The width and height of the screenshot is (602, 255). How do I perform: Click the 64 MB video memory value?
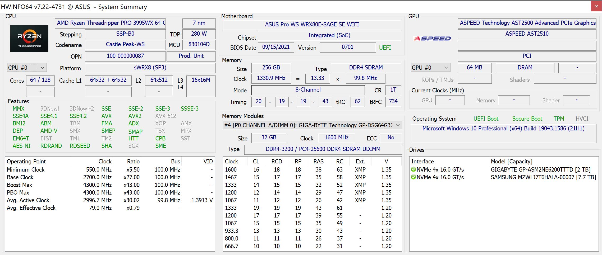(475, 68)
